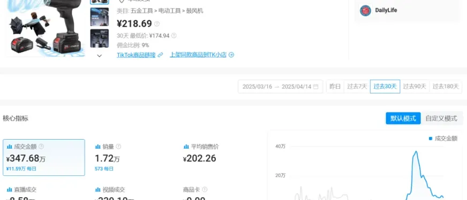Switch to 默认模式
The height and width of the screenshot is (200, 467).
pyautogui.click(x=403, y=118)
